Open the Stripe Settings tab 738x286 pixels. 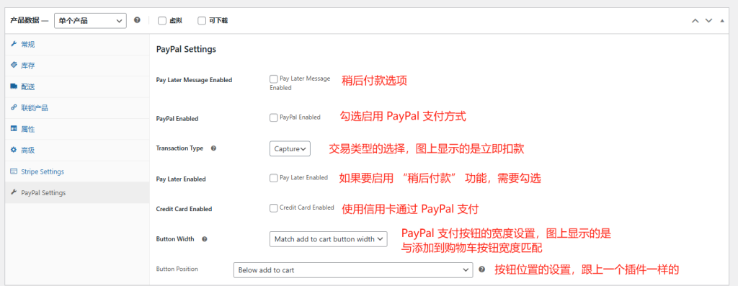77,171
